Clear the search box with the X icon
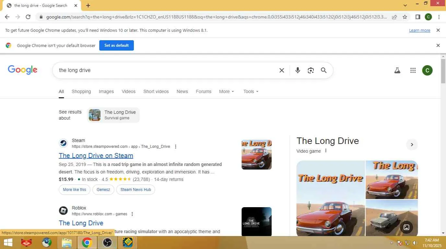 [282, 70]
